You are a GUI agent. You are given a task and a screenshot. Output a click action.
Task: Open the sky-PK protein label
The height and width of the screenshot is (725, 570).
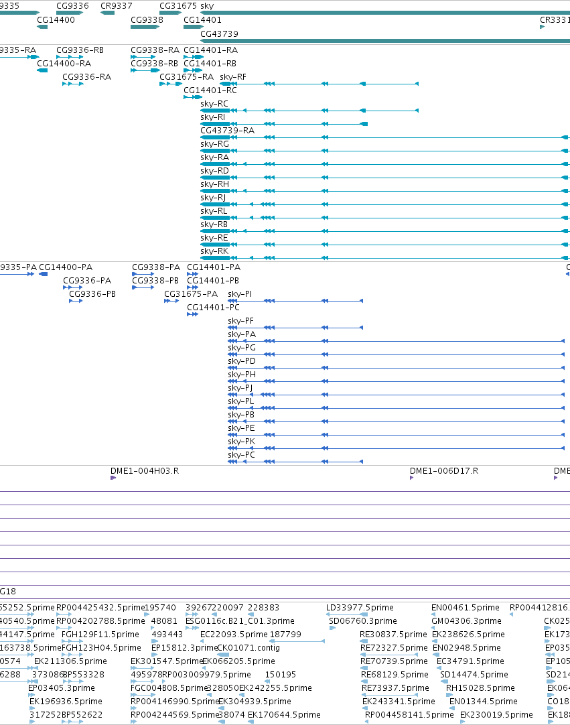pos(241,442)
